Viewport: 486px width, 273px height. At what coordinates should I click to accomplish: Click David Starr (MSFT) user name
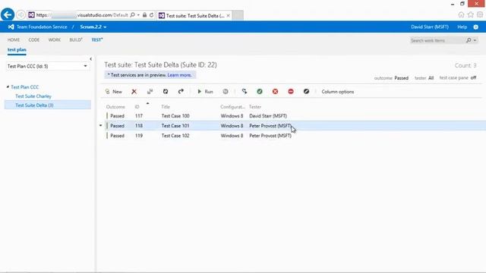(430, 27)
